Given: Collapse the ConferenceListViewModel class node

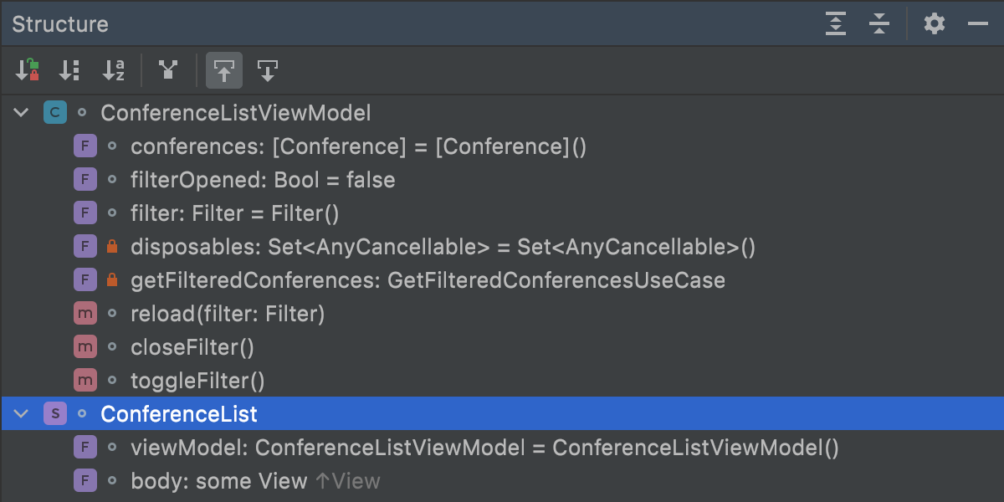Looking at the screenshot, I should (22, 113).
